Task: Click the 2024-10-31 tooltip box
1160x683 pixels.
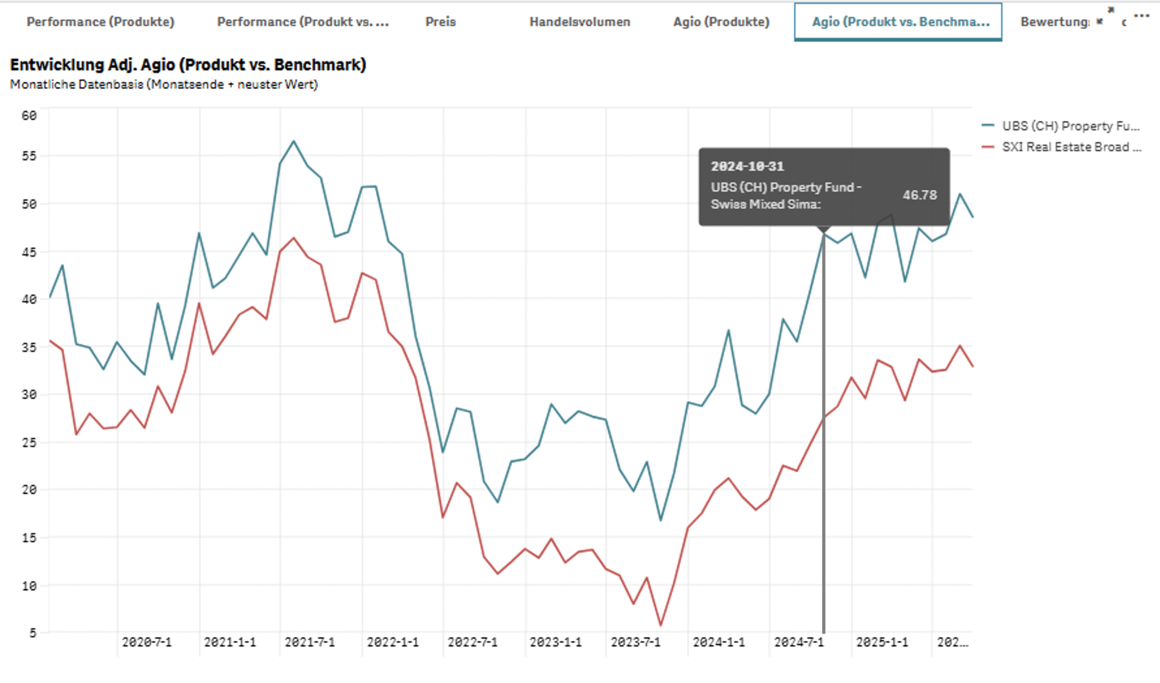Action: pos(823,187)
